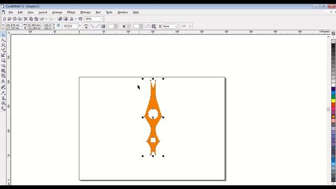Click the object width field
The height and width of the screenshot is (189, 336).
34,25
